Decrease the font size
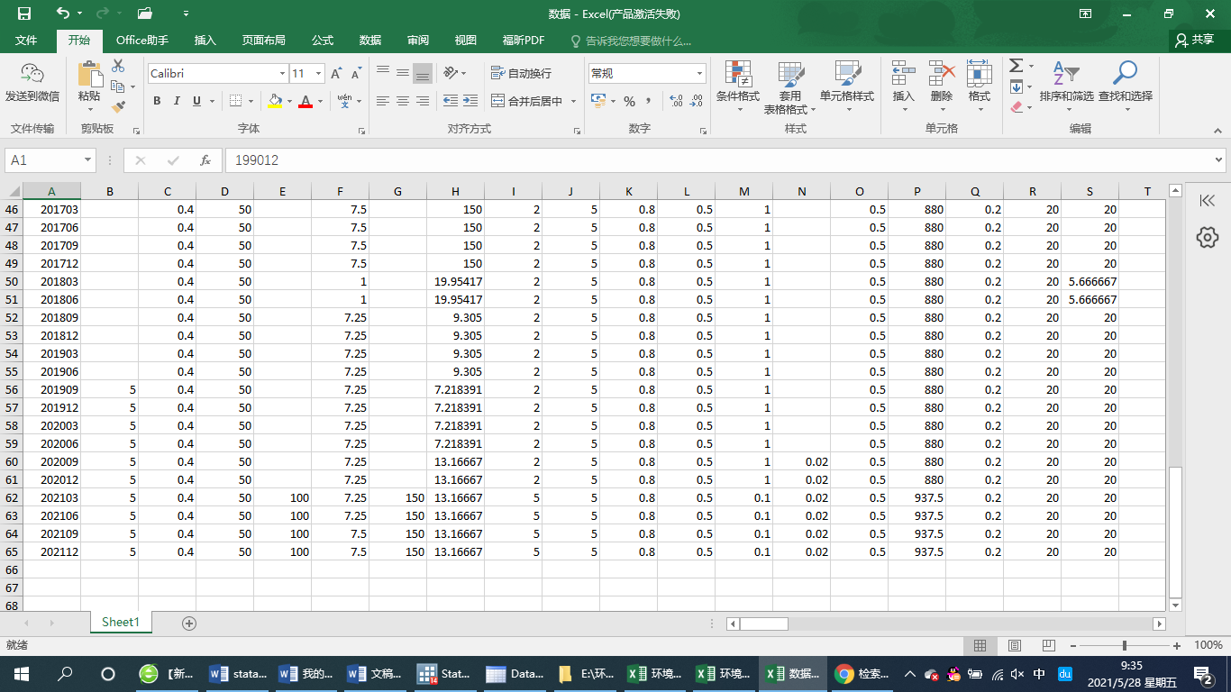This screenshot has height=692, width=1231. [x=355, y=74]
